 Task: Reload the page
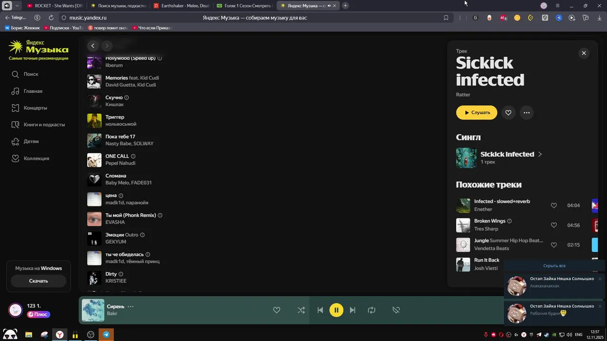(x=51, y=18)
